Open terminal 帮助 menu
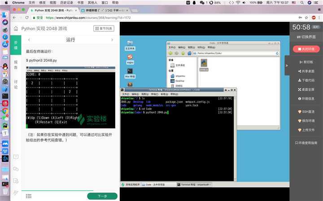Image resolution: width=323 pixels, height=201 pixels. point(174,94)
